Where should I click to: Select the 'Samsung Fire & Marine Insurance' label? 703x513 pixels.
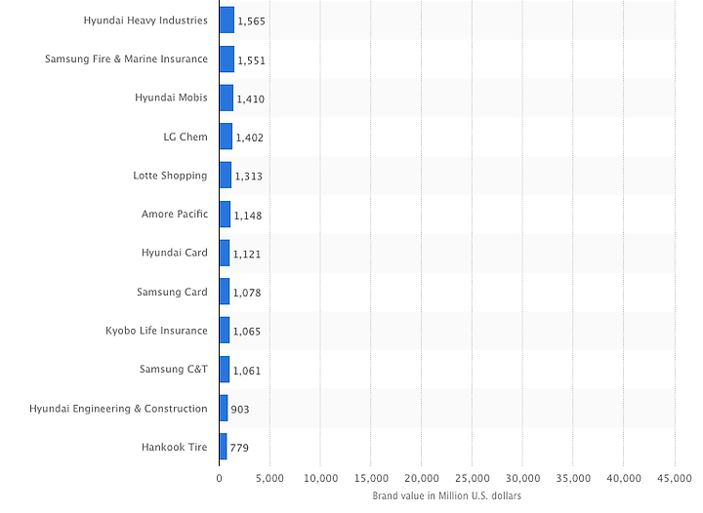pos(126,59)
